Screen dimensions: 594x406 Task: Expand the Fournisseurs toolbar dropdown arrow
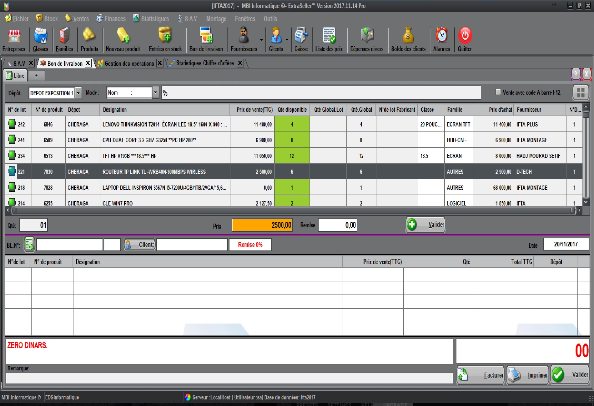pos(261,40)
